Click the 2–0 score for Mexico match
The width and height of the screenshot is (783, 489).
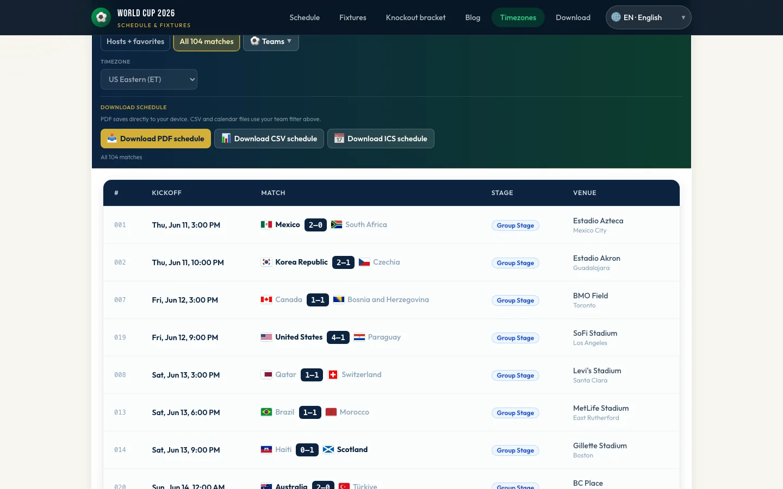(x=315, y=225)
